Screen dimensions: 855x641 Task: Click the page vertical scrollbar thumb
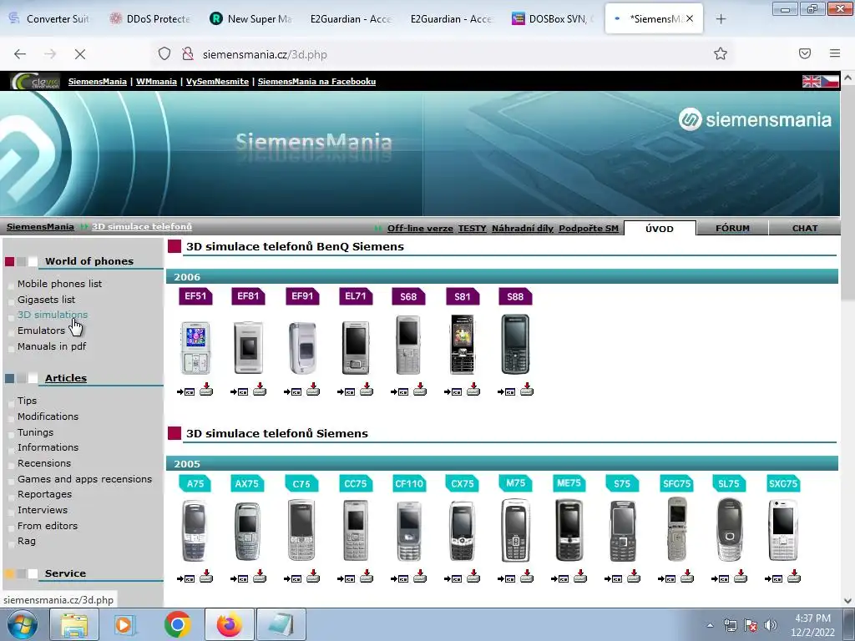[847, 193]
